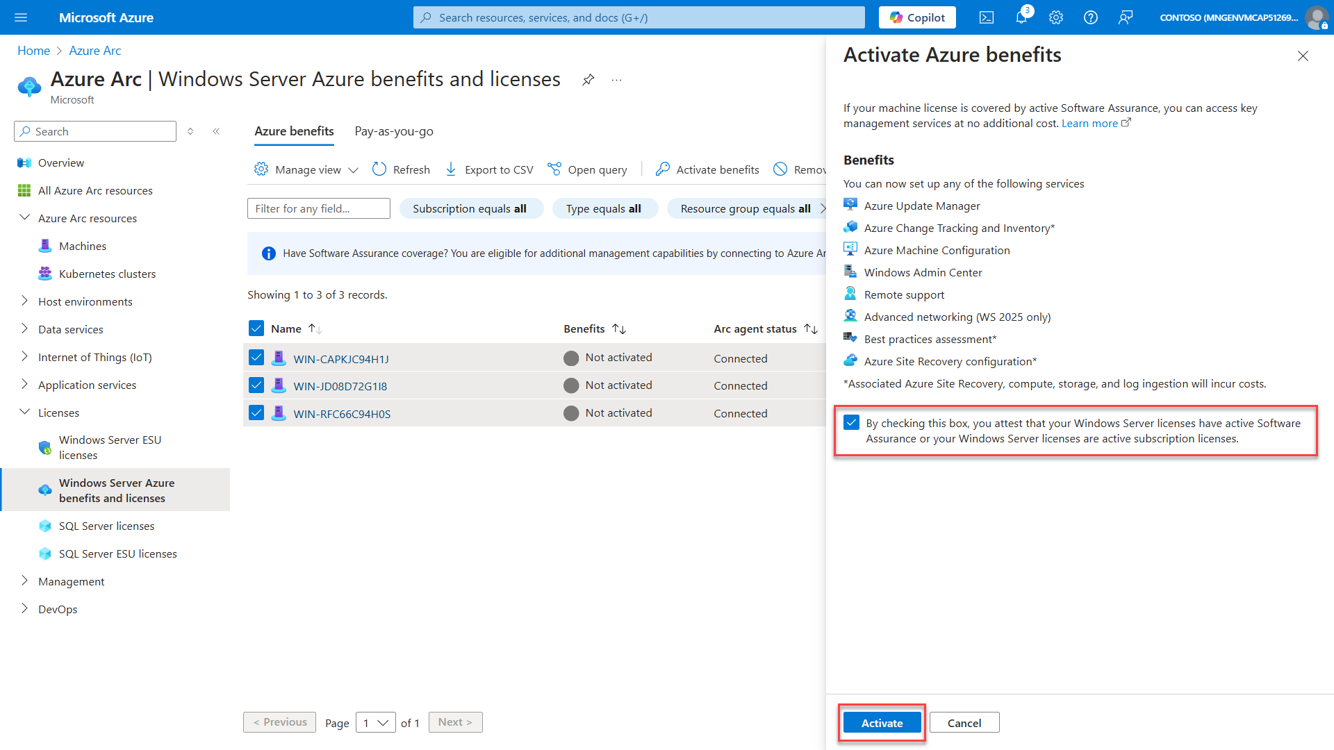Click the Filter for any field input
The width and height of the screenshot is (1334, 750).
click(319, 207)
